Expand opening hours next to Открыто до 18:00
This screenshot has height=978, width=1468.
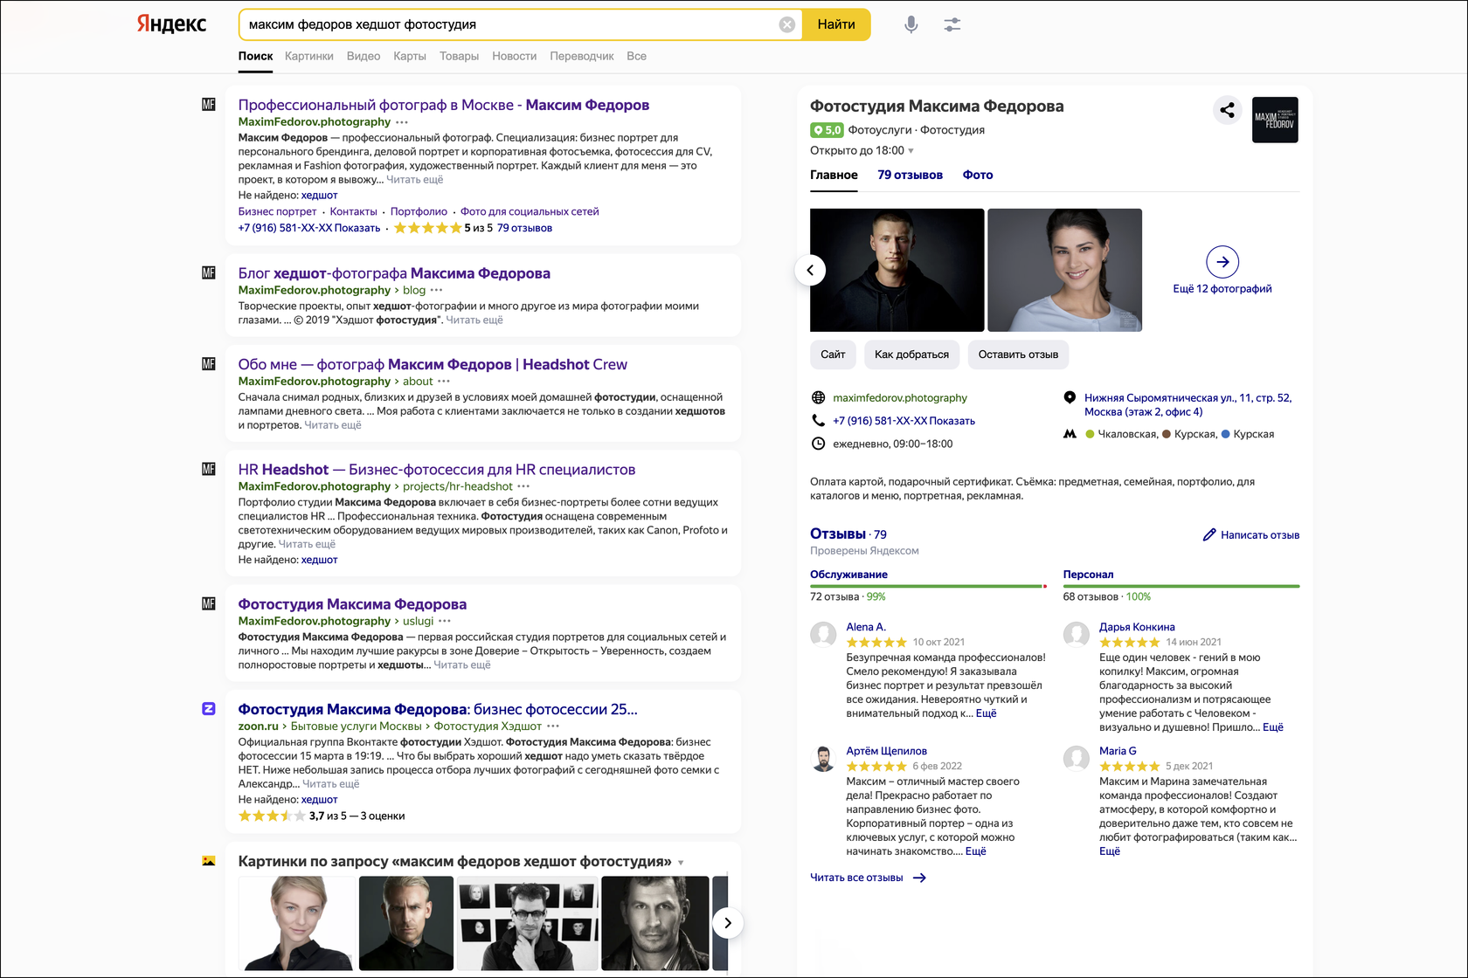point(911,151)
